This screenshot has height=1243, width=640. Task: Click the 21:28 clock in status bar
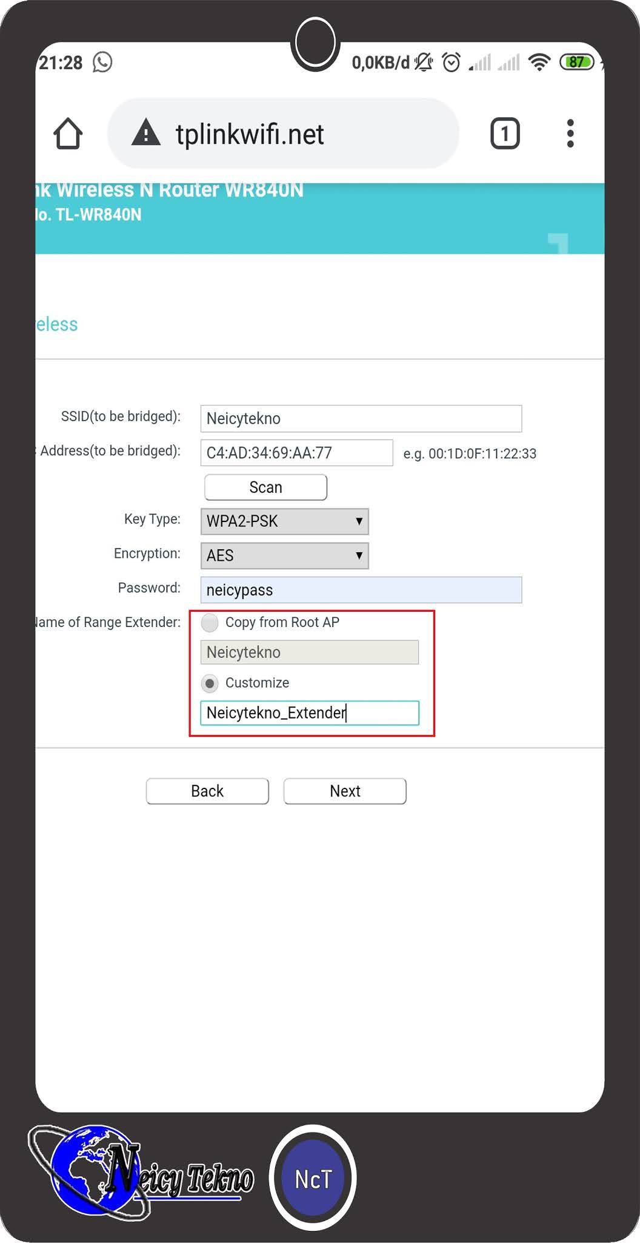(61, 63)
